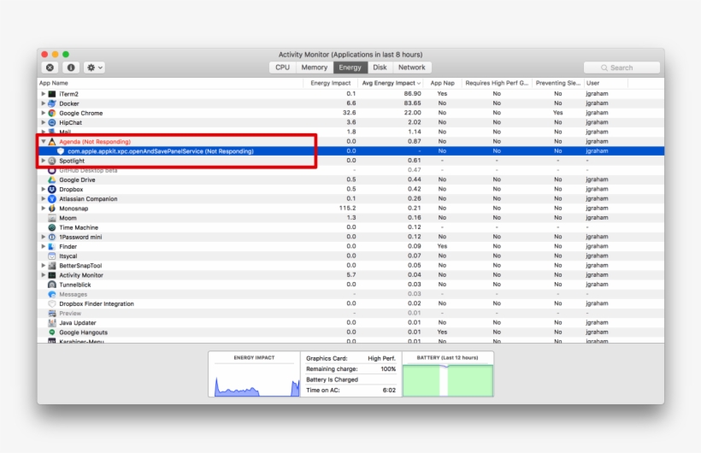
Task: Select the Energy tab
Action: click(350, 68)
